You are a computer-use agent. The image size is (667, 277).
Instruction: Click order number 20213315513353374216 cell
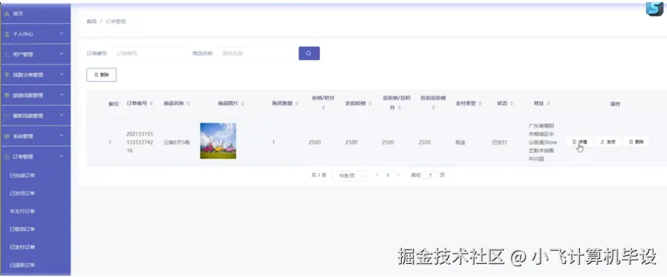tap(140, 142)
